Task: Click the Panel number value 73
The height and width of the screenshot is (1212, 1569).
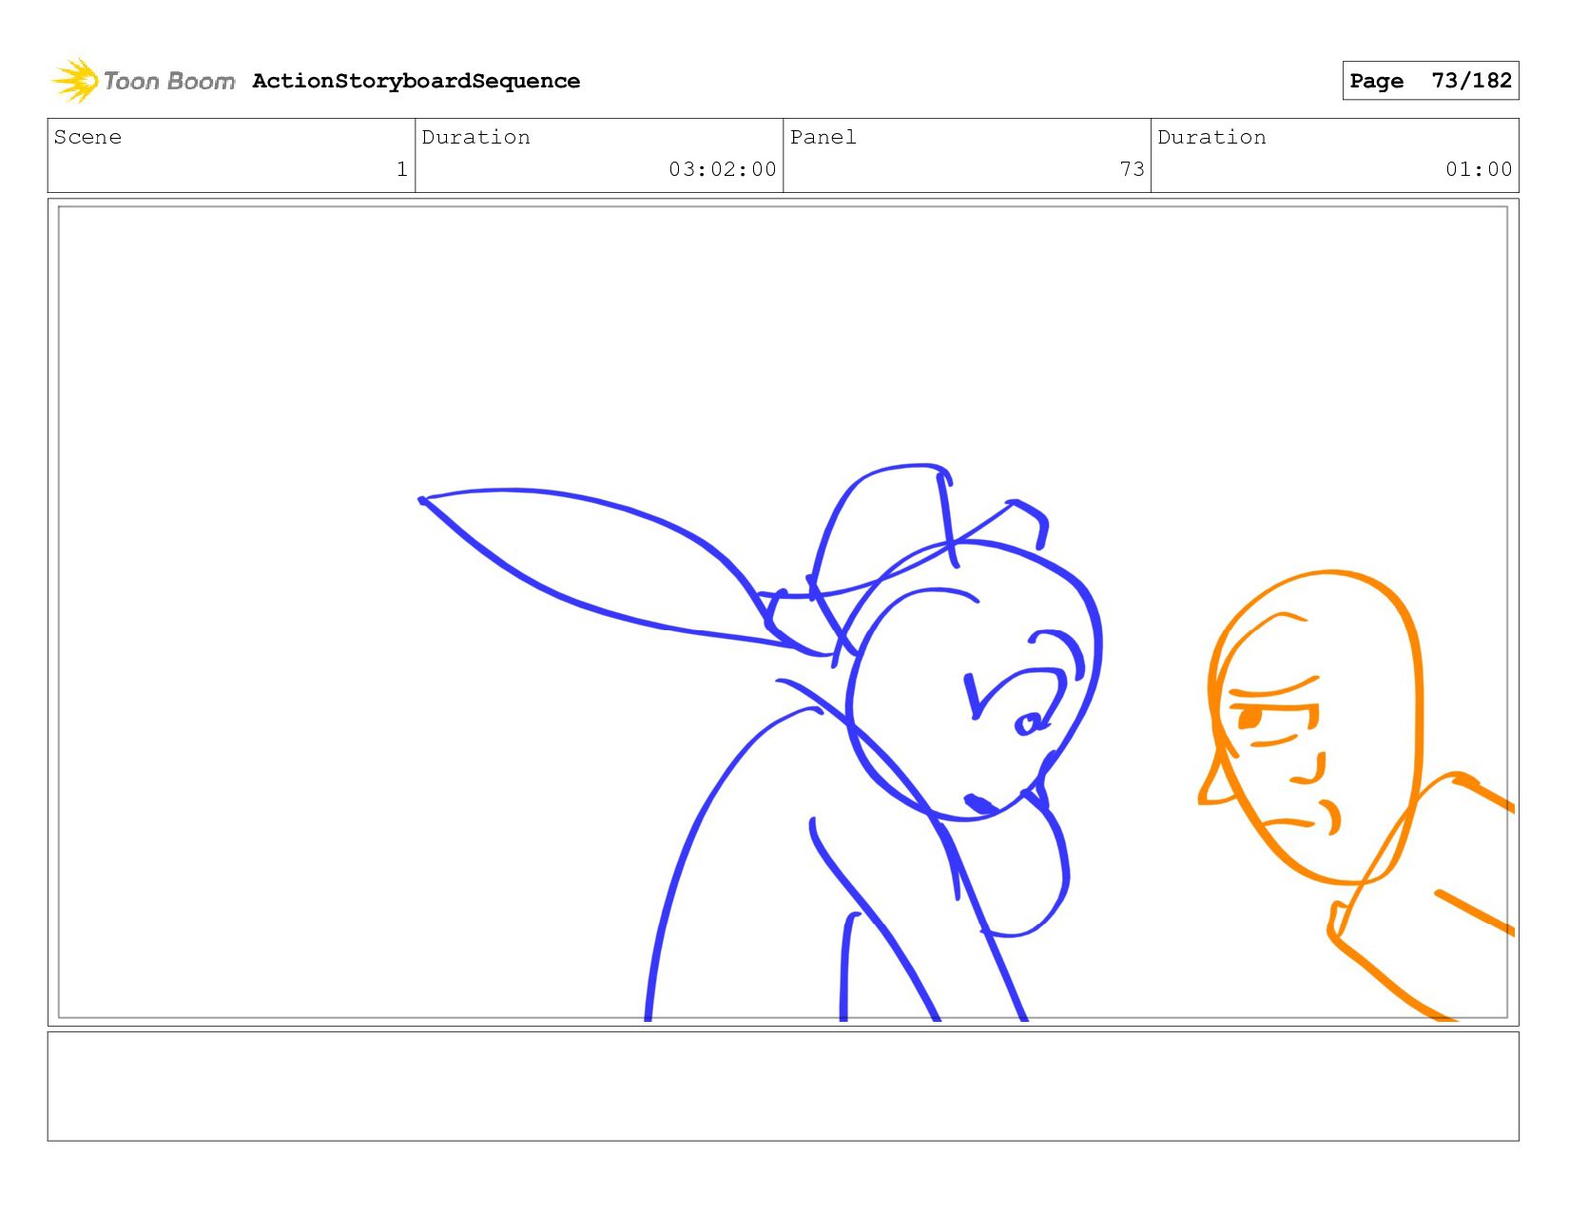Action: pyautogui.click(x=1132, y=169)
